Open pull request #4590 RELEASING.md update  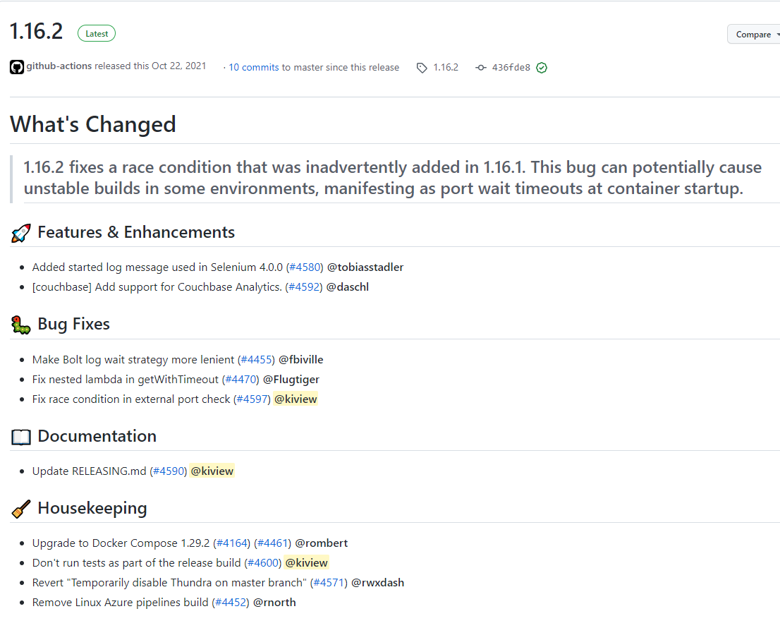169,471
